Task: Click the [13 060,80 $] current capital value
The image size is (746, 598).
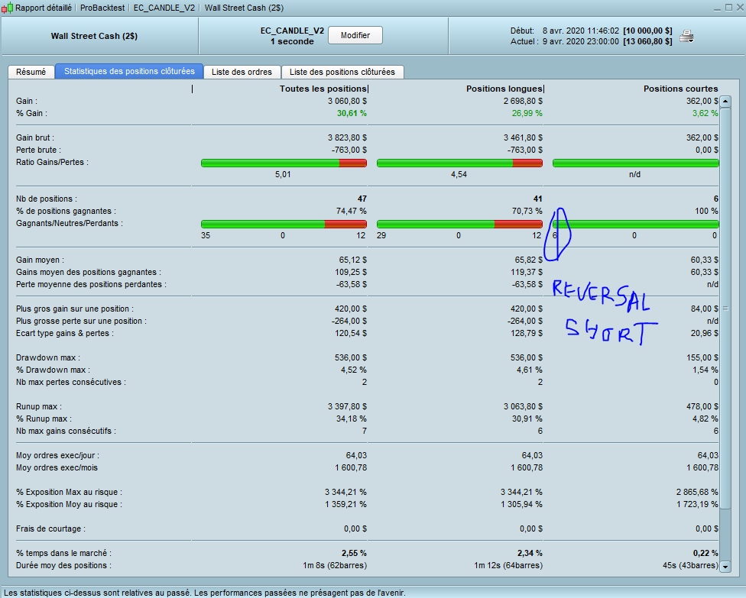Action: 648,42
